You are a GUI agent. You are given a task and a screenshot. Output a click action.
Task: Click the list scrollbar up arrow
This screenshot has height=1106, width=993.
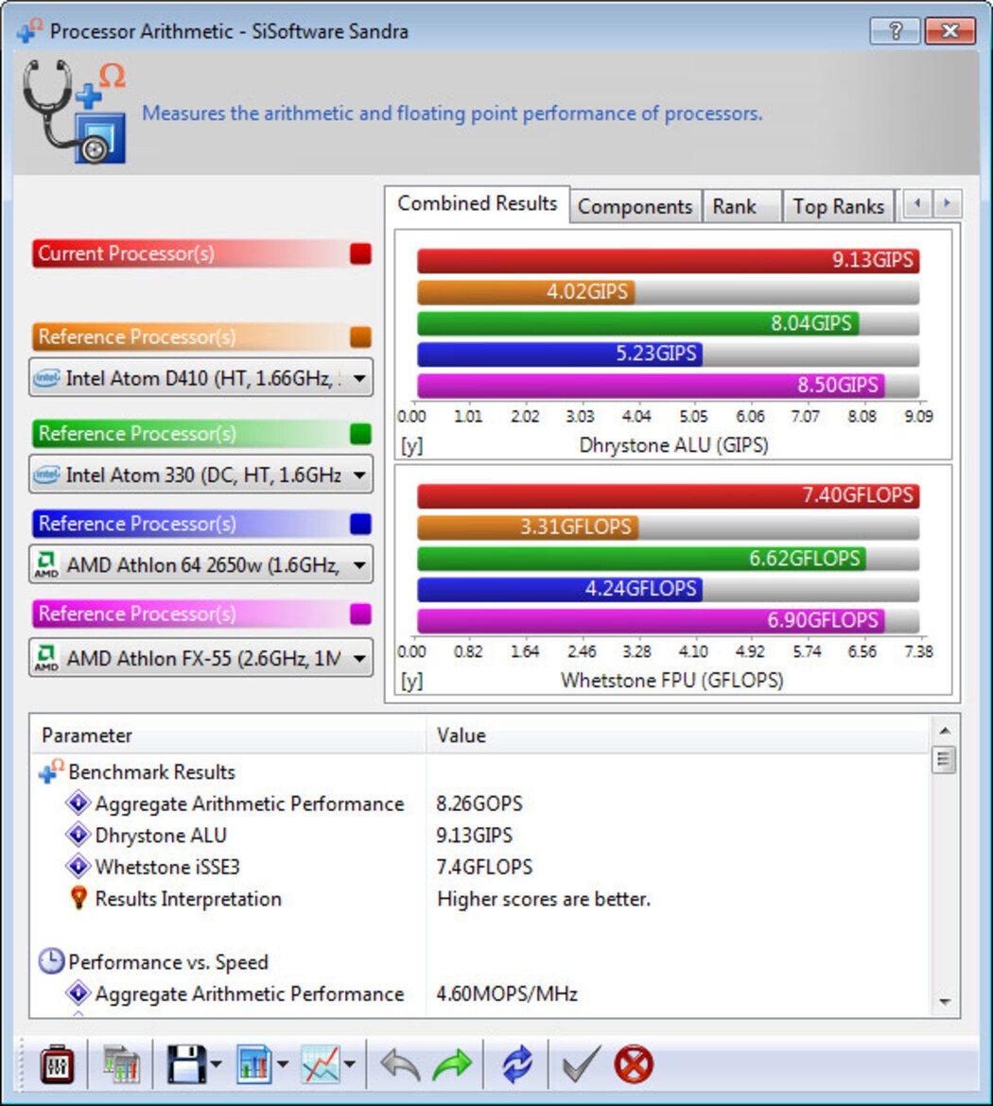coord(945,731)
